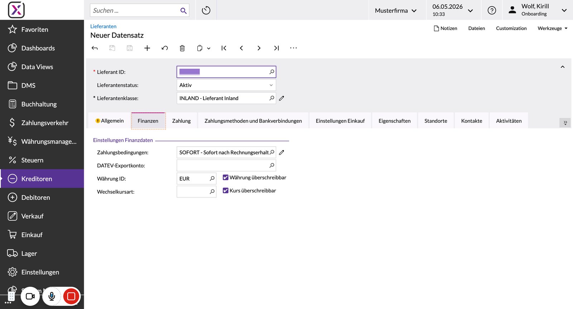This screenshot has height=309, width=573.
Task: Uncheck Währung überschreibbar checkbox
Action: coord(226,177)
